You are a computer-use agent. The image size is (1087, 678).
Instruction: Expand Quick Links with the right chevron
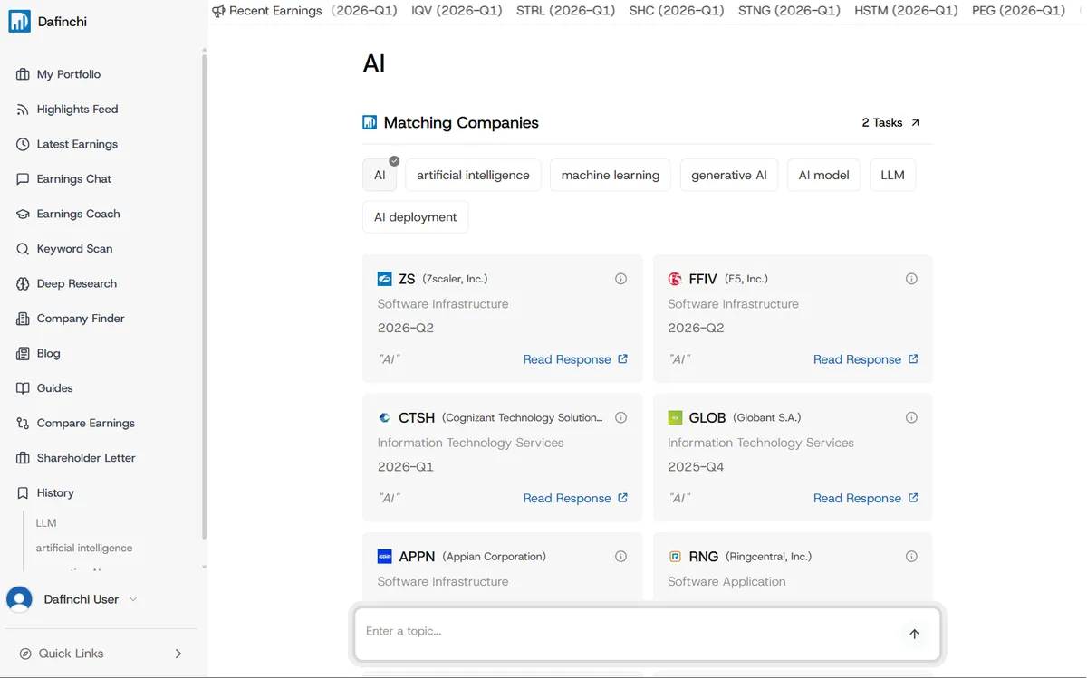tap(178, 654)
